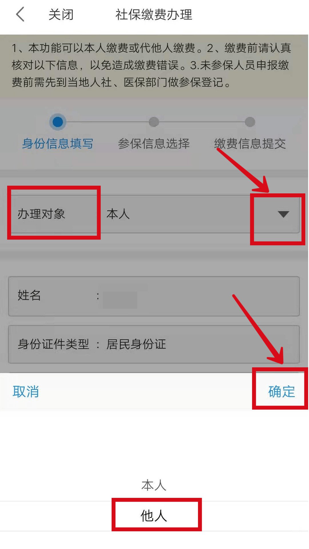Select the 参保信息选择 step label

click(x=154, y=143)
